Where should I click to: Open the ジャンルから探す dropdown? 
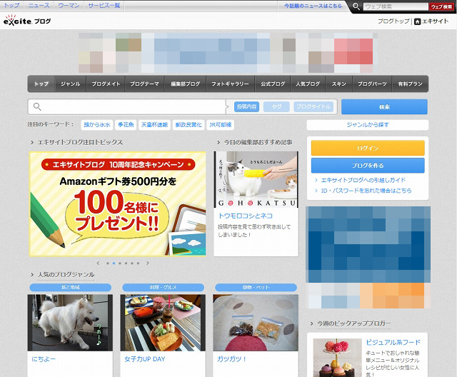coord(368,125)
